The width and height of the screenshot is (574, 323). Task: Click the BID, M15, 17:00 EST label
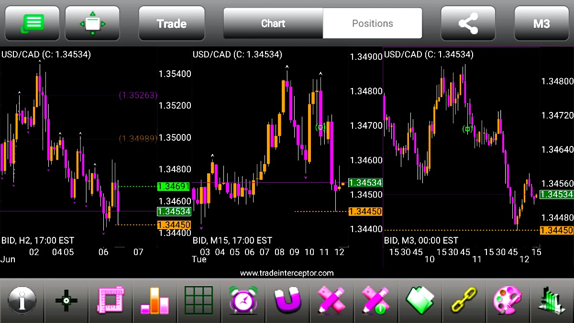coord(232,240)
